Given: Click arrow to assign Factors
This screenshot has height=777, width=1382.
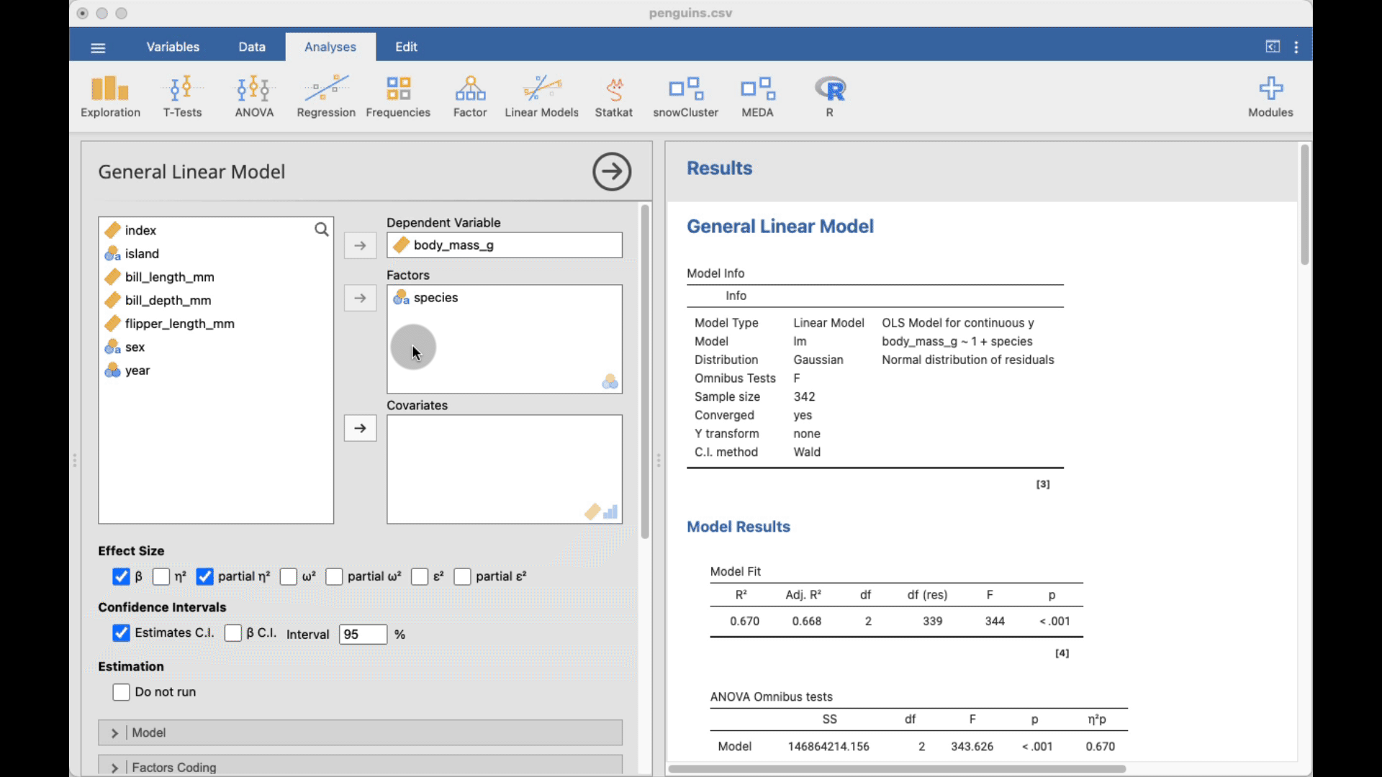Looking at the screenshot, I should coord(360,298).
